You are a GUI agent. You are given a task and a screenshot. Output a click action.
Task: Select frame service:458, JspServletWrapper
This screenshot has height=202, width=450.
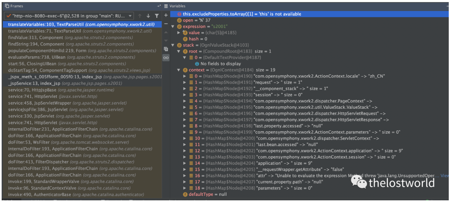coord(82,103)
